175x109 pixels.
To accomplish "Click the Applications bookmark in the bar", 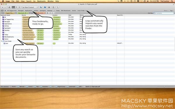I will click(x=29, y=10).
